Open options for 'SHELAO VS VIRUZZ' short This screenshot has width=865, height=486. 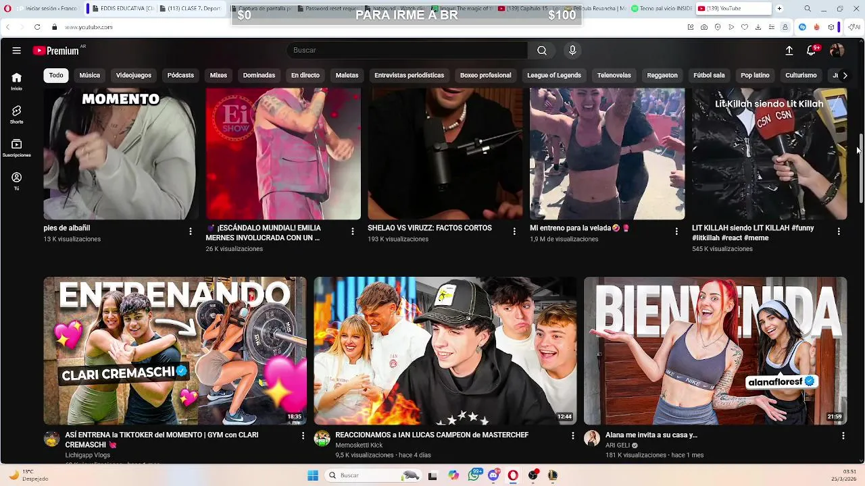[x=514, y=232]
